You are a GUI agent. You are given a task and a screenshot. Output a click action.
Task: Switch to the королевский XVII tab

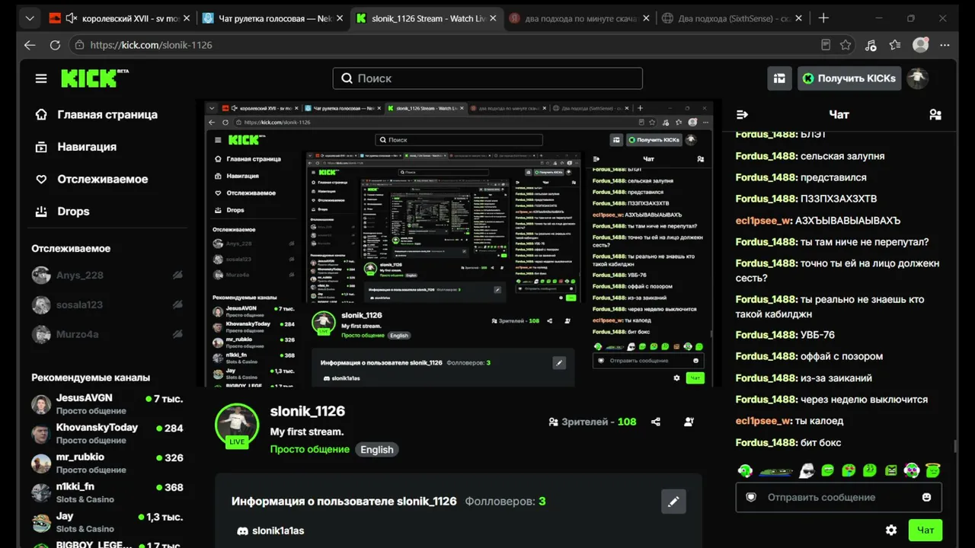pyautogui.click(x=120, y=18)
